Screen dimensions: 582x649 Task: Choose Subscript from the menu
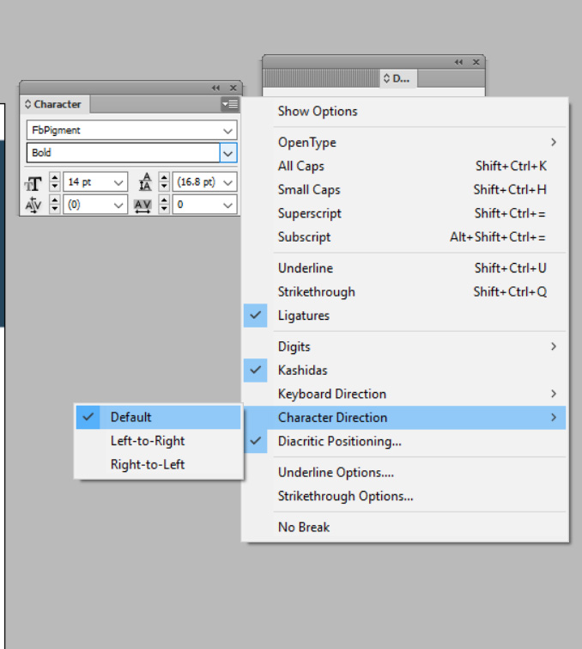point(404,237)
